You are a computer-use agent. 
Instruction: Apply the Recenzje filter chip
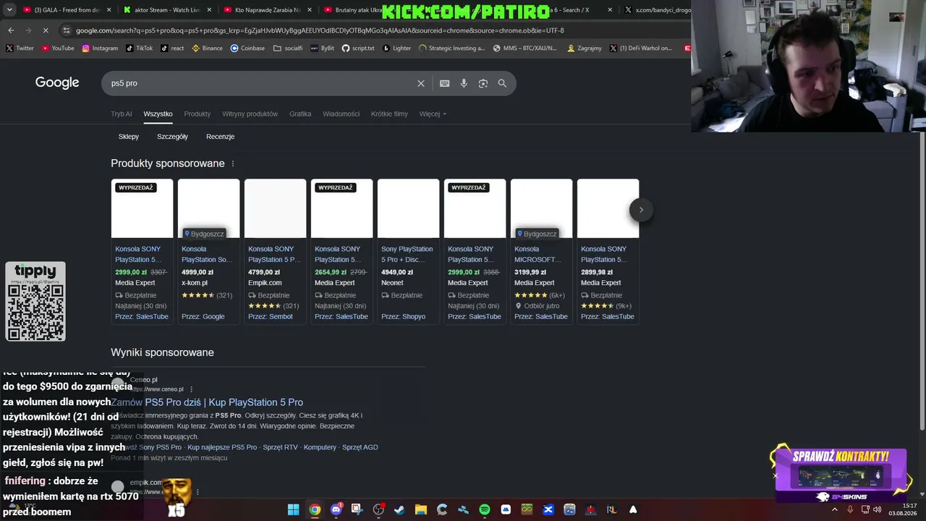[x=220, y=136]
